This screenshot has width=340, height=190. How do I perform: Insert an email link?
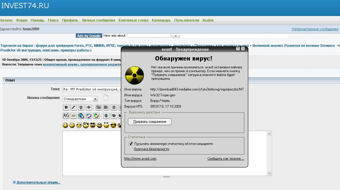click(88, 116)
